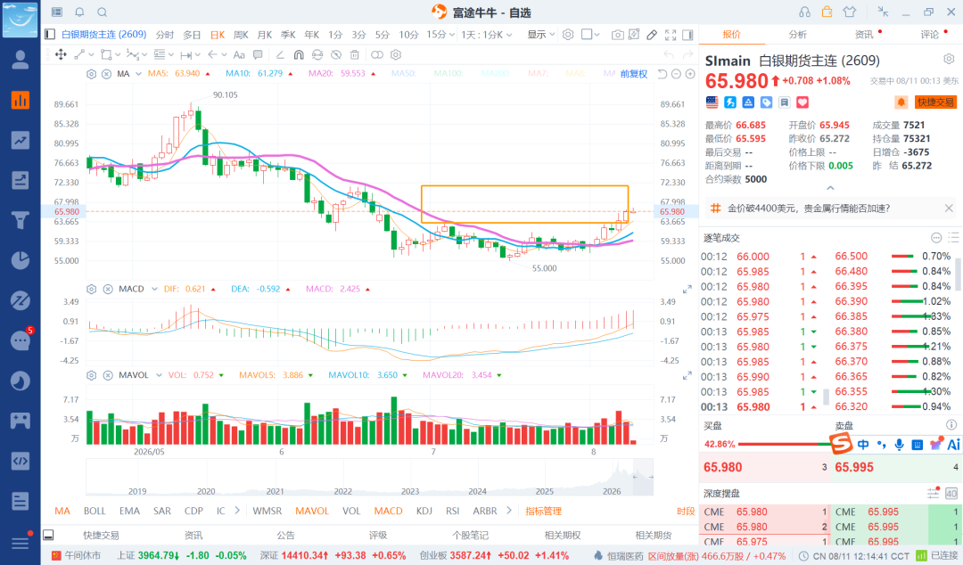Screen dimensions: 963x565
Task: Toggle the chart layout square checkbox
Action: tap(587, 35)
